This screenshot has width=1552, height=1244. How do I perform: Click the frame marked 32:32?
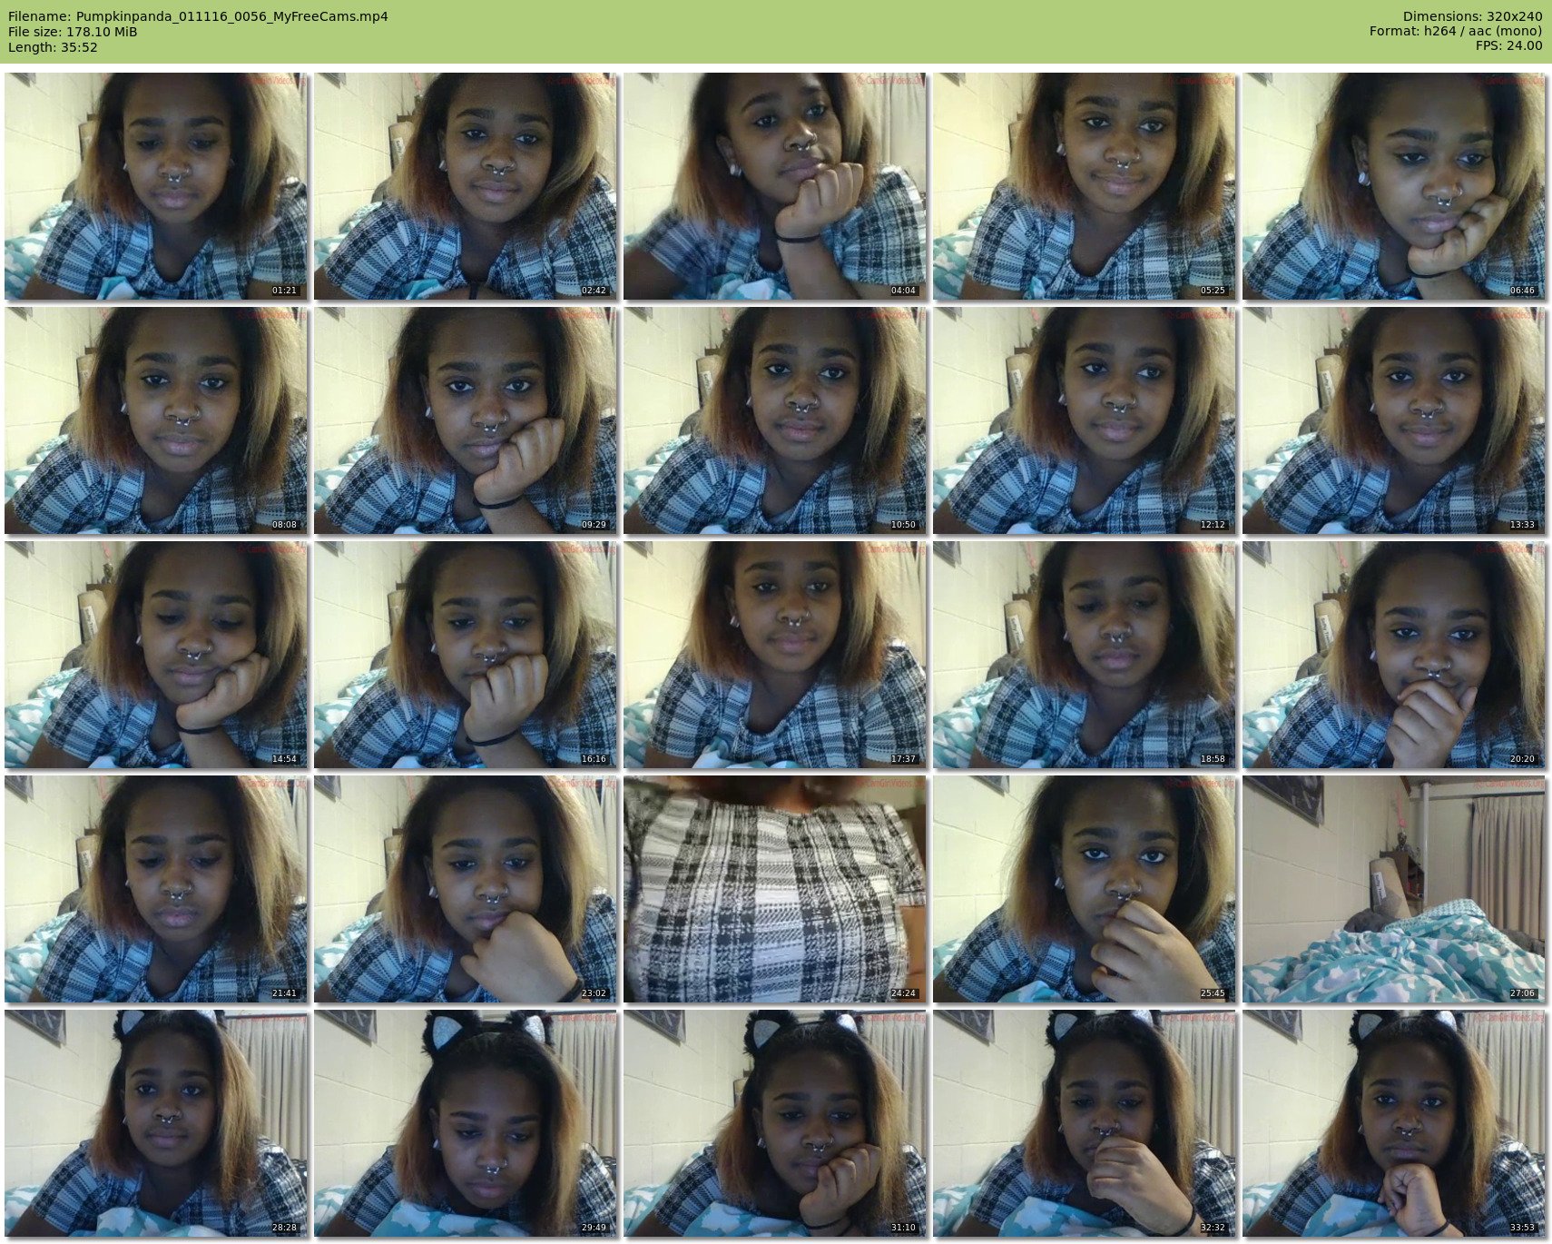(1085, 1123)
